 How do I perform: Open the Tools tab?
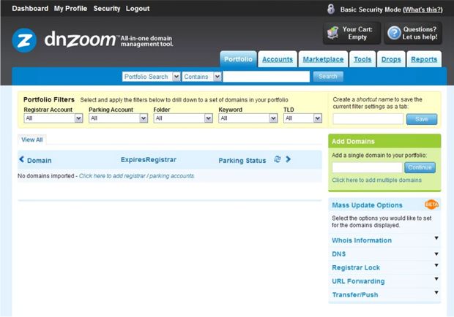point(362,59)
